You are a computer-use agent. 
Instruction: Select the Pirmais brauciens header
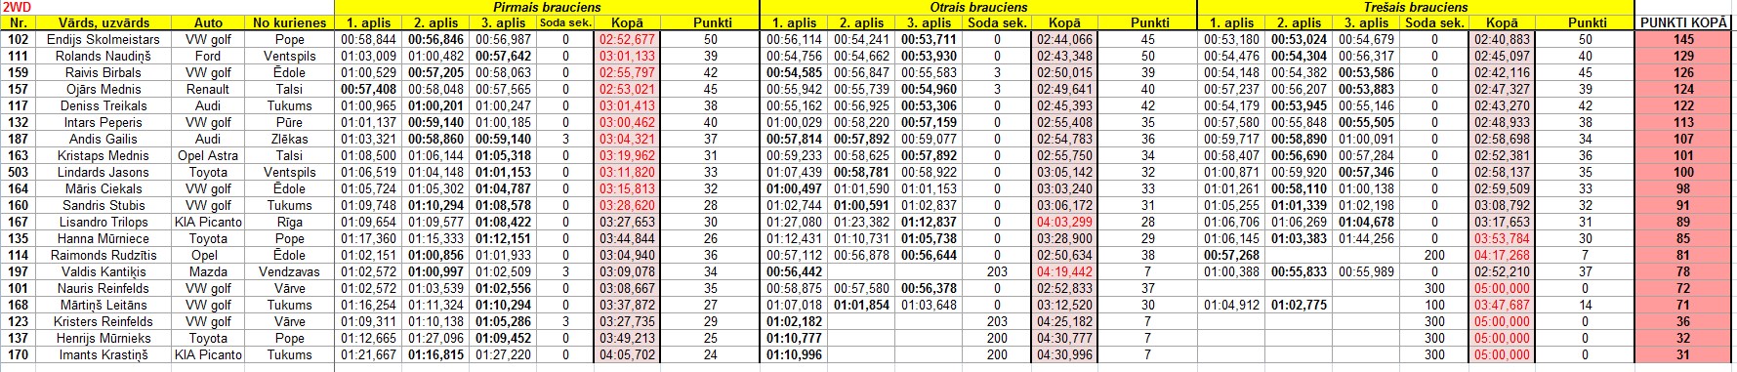pyautogui.click(x=547, y=7)
